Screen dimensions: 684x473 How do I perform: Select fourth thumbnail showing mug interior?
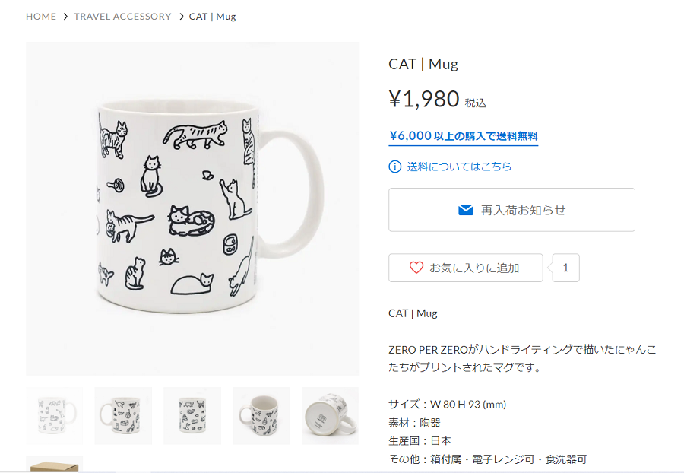(261, 416)
